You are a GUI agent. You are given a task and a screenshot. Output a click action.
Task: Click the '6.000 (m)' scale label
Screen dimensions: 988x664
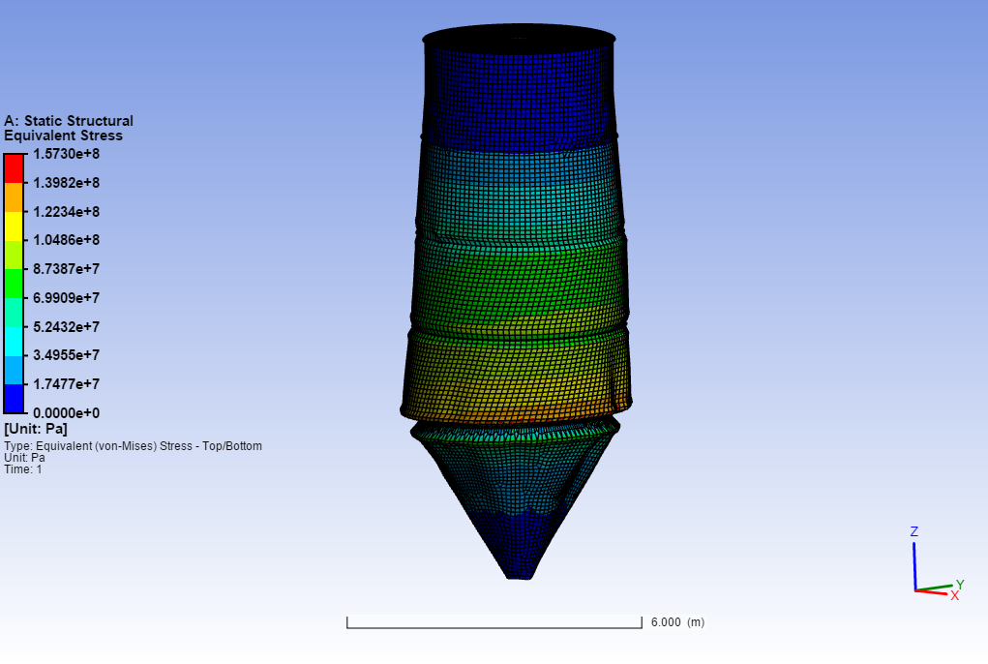[677, 622]
